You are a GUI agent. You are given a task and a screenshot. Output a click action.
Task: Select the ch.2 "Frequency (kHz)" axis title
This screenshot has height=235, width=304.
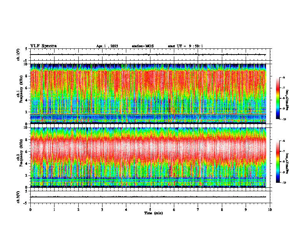click(x=21, y=152)
